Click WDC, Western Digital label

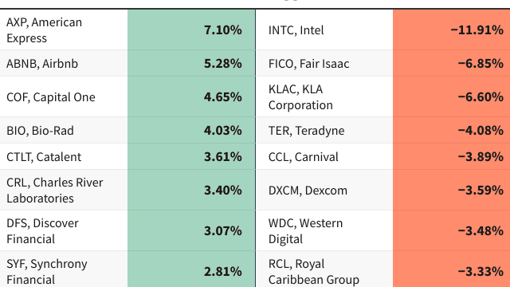pos(305,231)
